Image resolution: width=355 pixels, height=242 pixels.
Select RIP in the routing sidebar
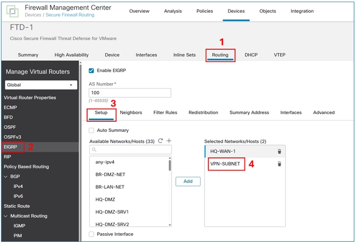tap(7, 157)
